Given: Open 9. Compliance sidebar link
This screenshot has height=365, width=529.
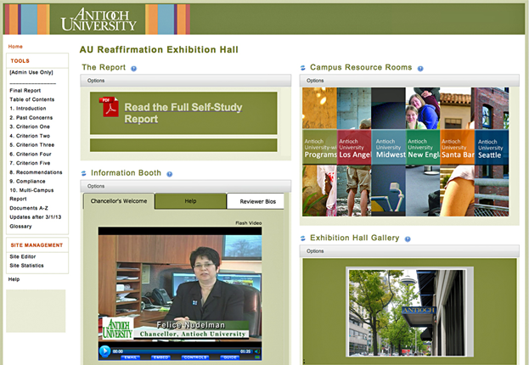Looking at the screenshot, I should pos(28,182).
